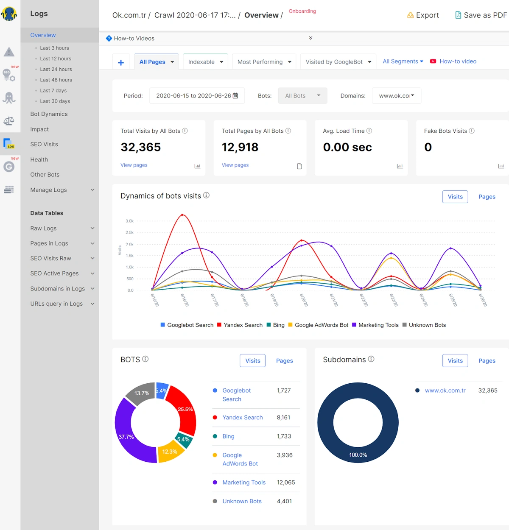Toggle Googlebot Search legend color swatch

pos(163,325)
